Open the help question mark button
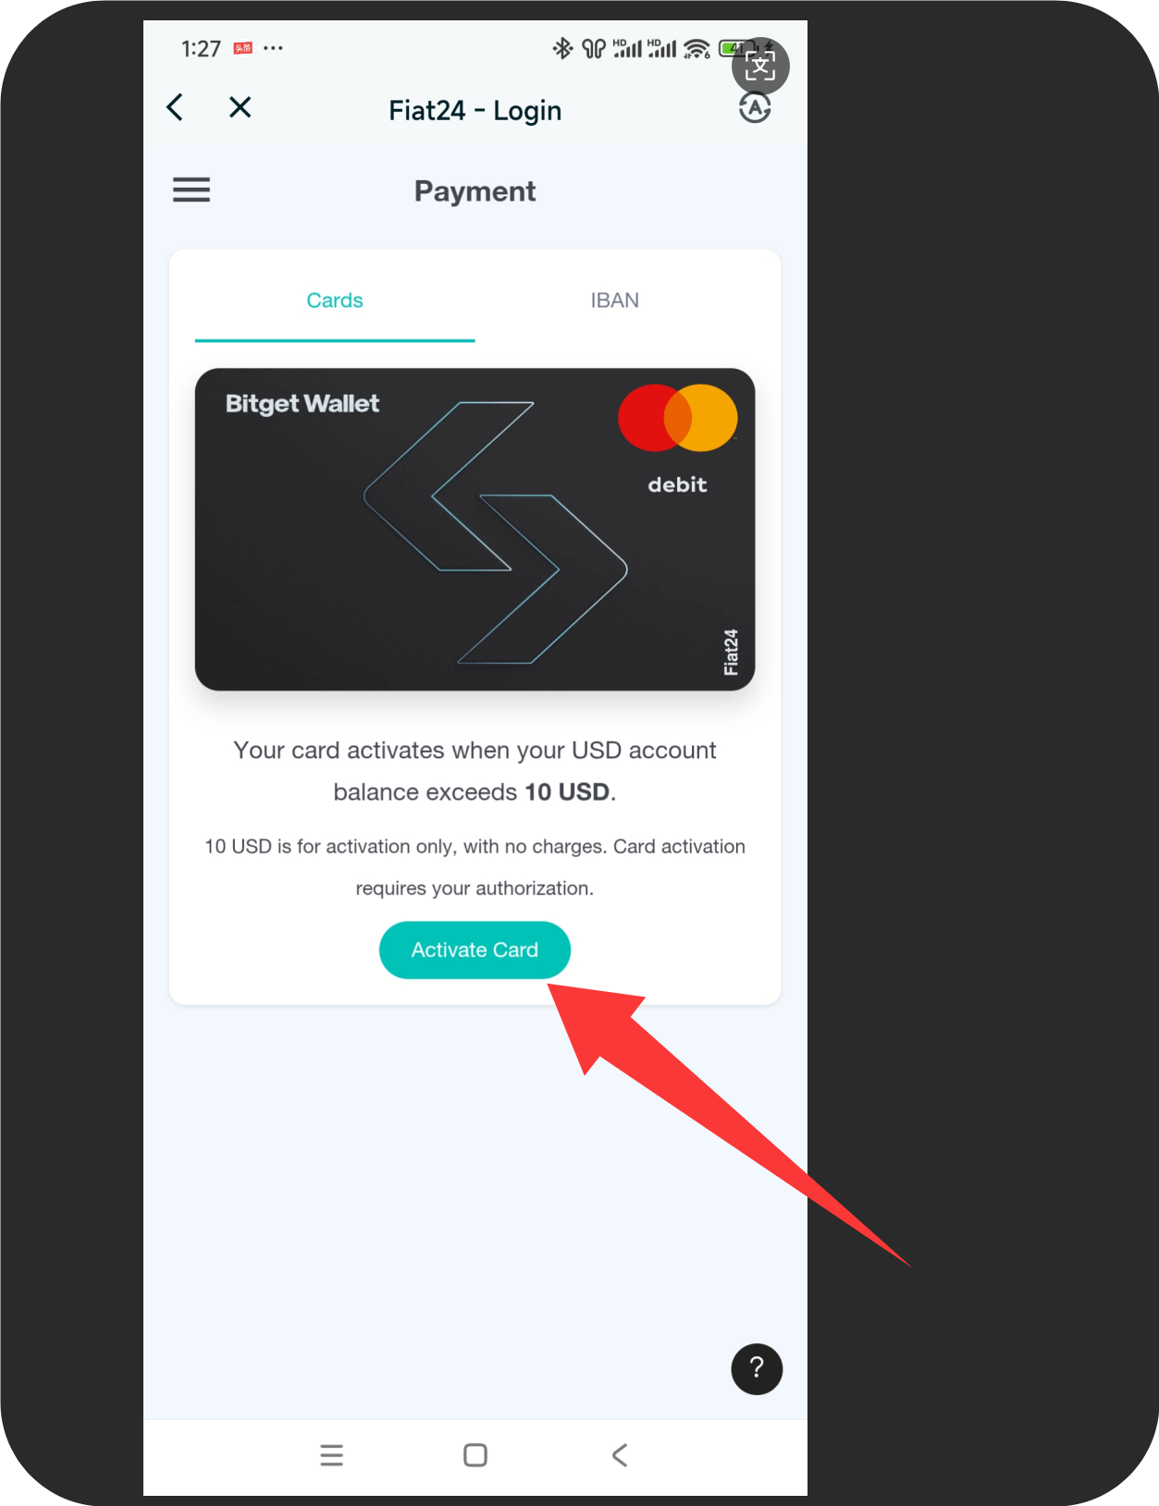This screenshot has width=1159, height=1506. [x=757, y=1368]
